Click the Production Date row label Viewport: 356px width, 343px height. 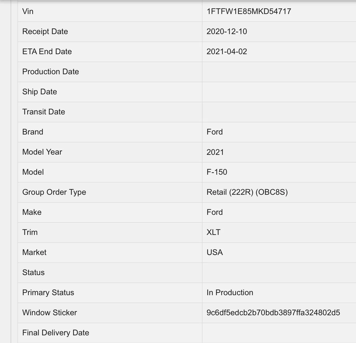point(51,72)
